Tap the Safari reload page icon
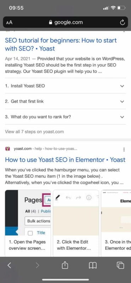This screenshot has height=283, width=131. coord(123,23)
